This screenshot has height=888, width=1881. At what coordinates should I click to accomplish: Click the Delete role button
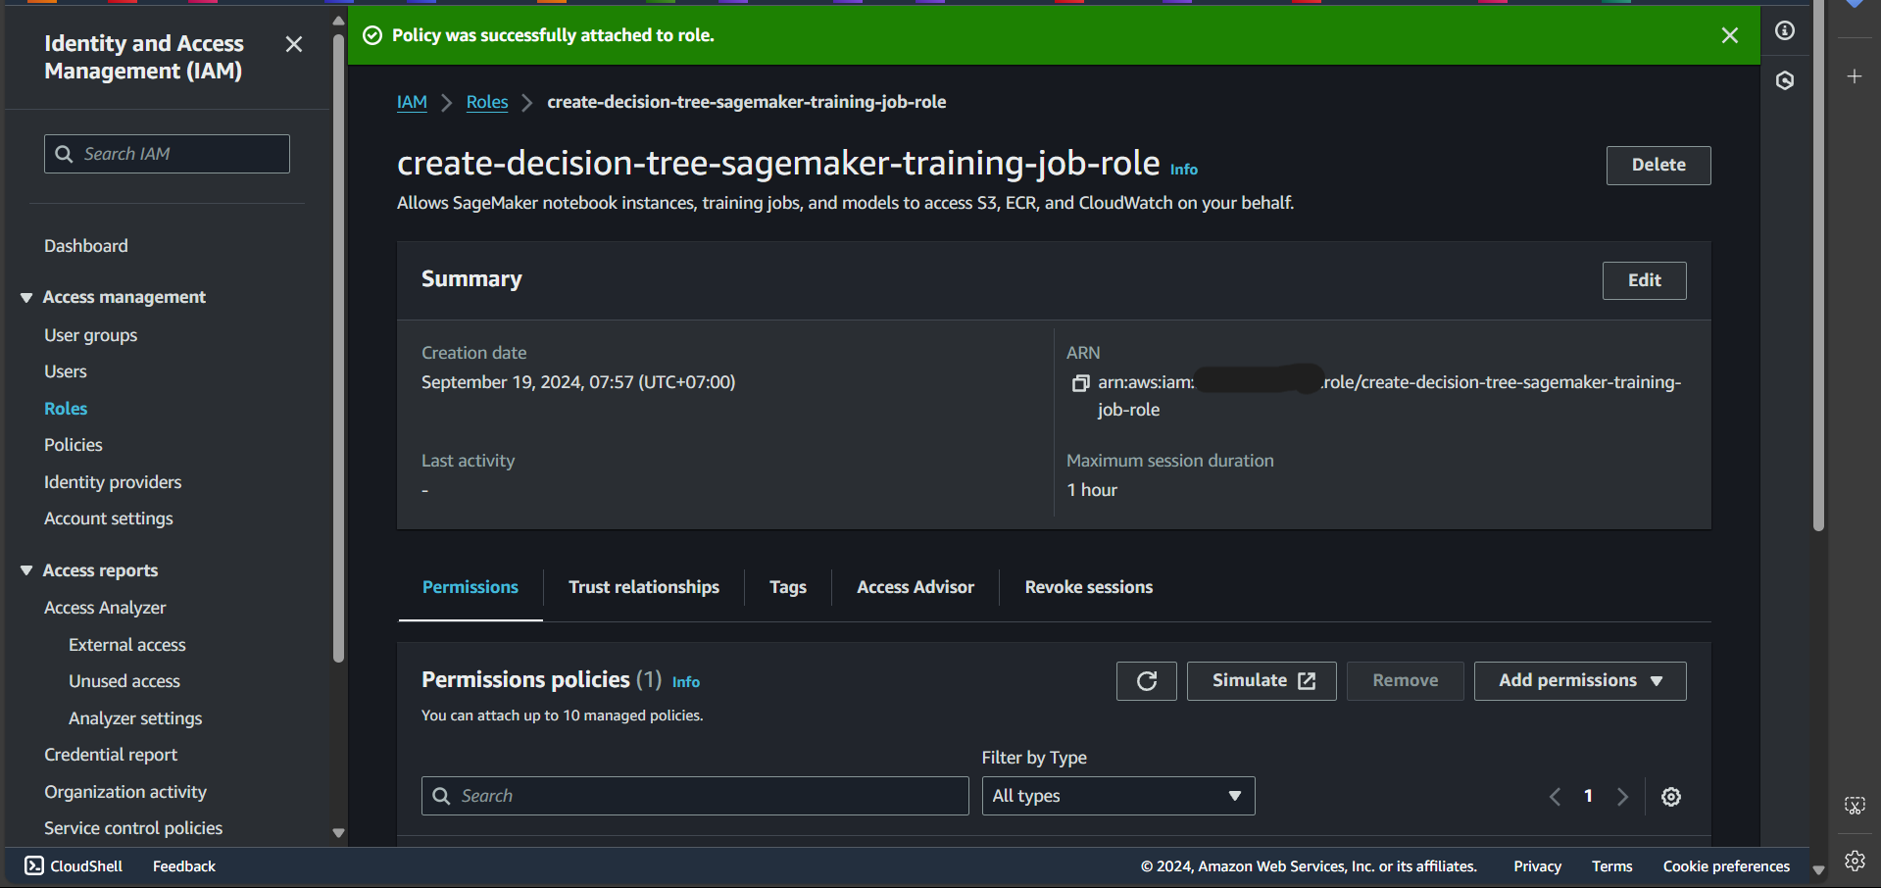(x=1658, y=166)
